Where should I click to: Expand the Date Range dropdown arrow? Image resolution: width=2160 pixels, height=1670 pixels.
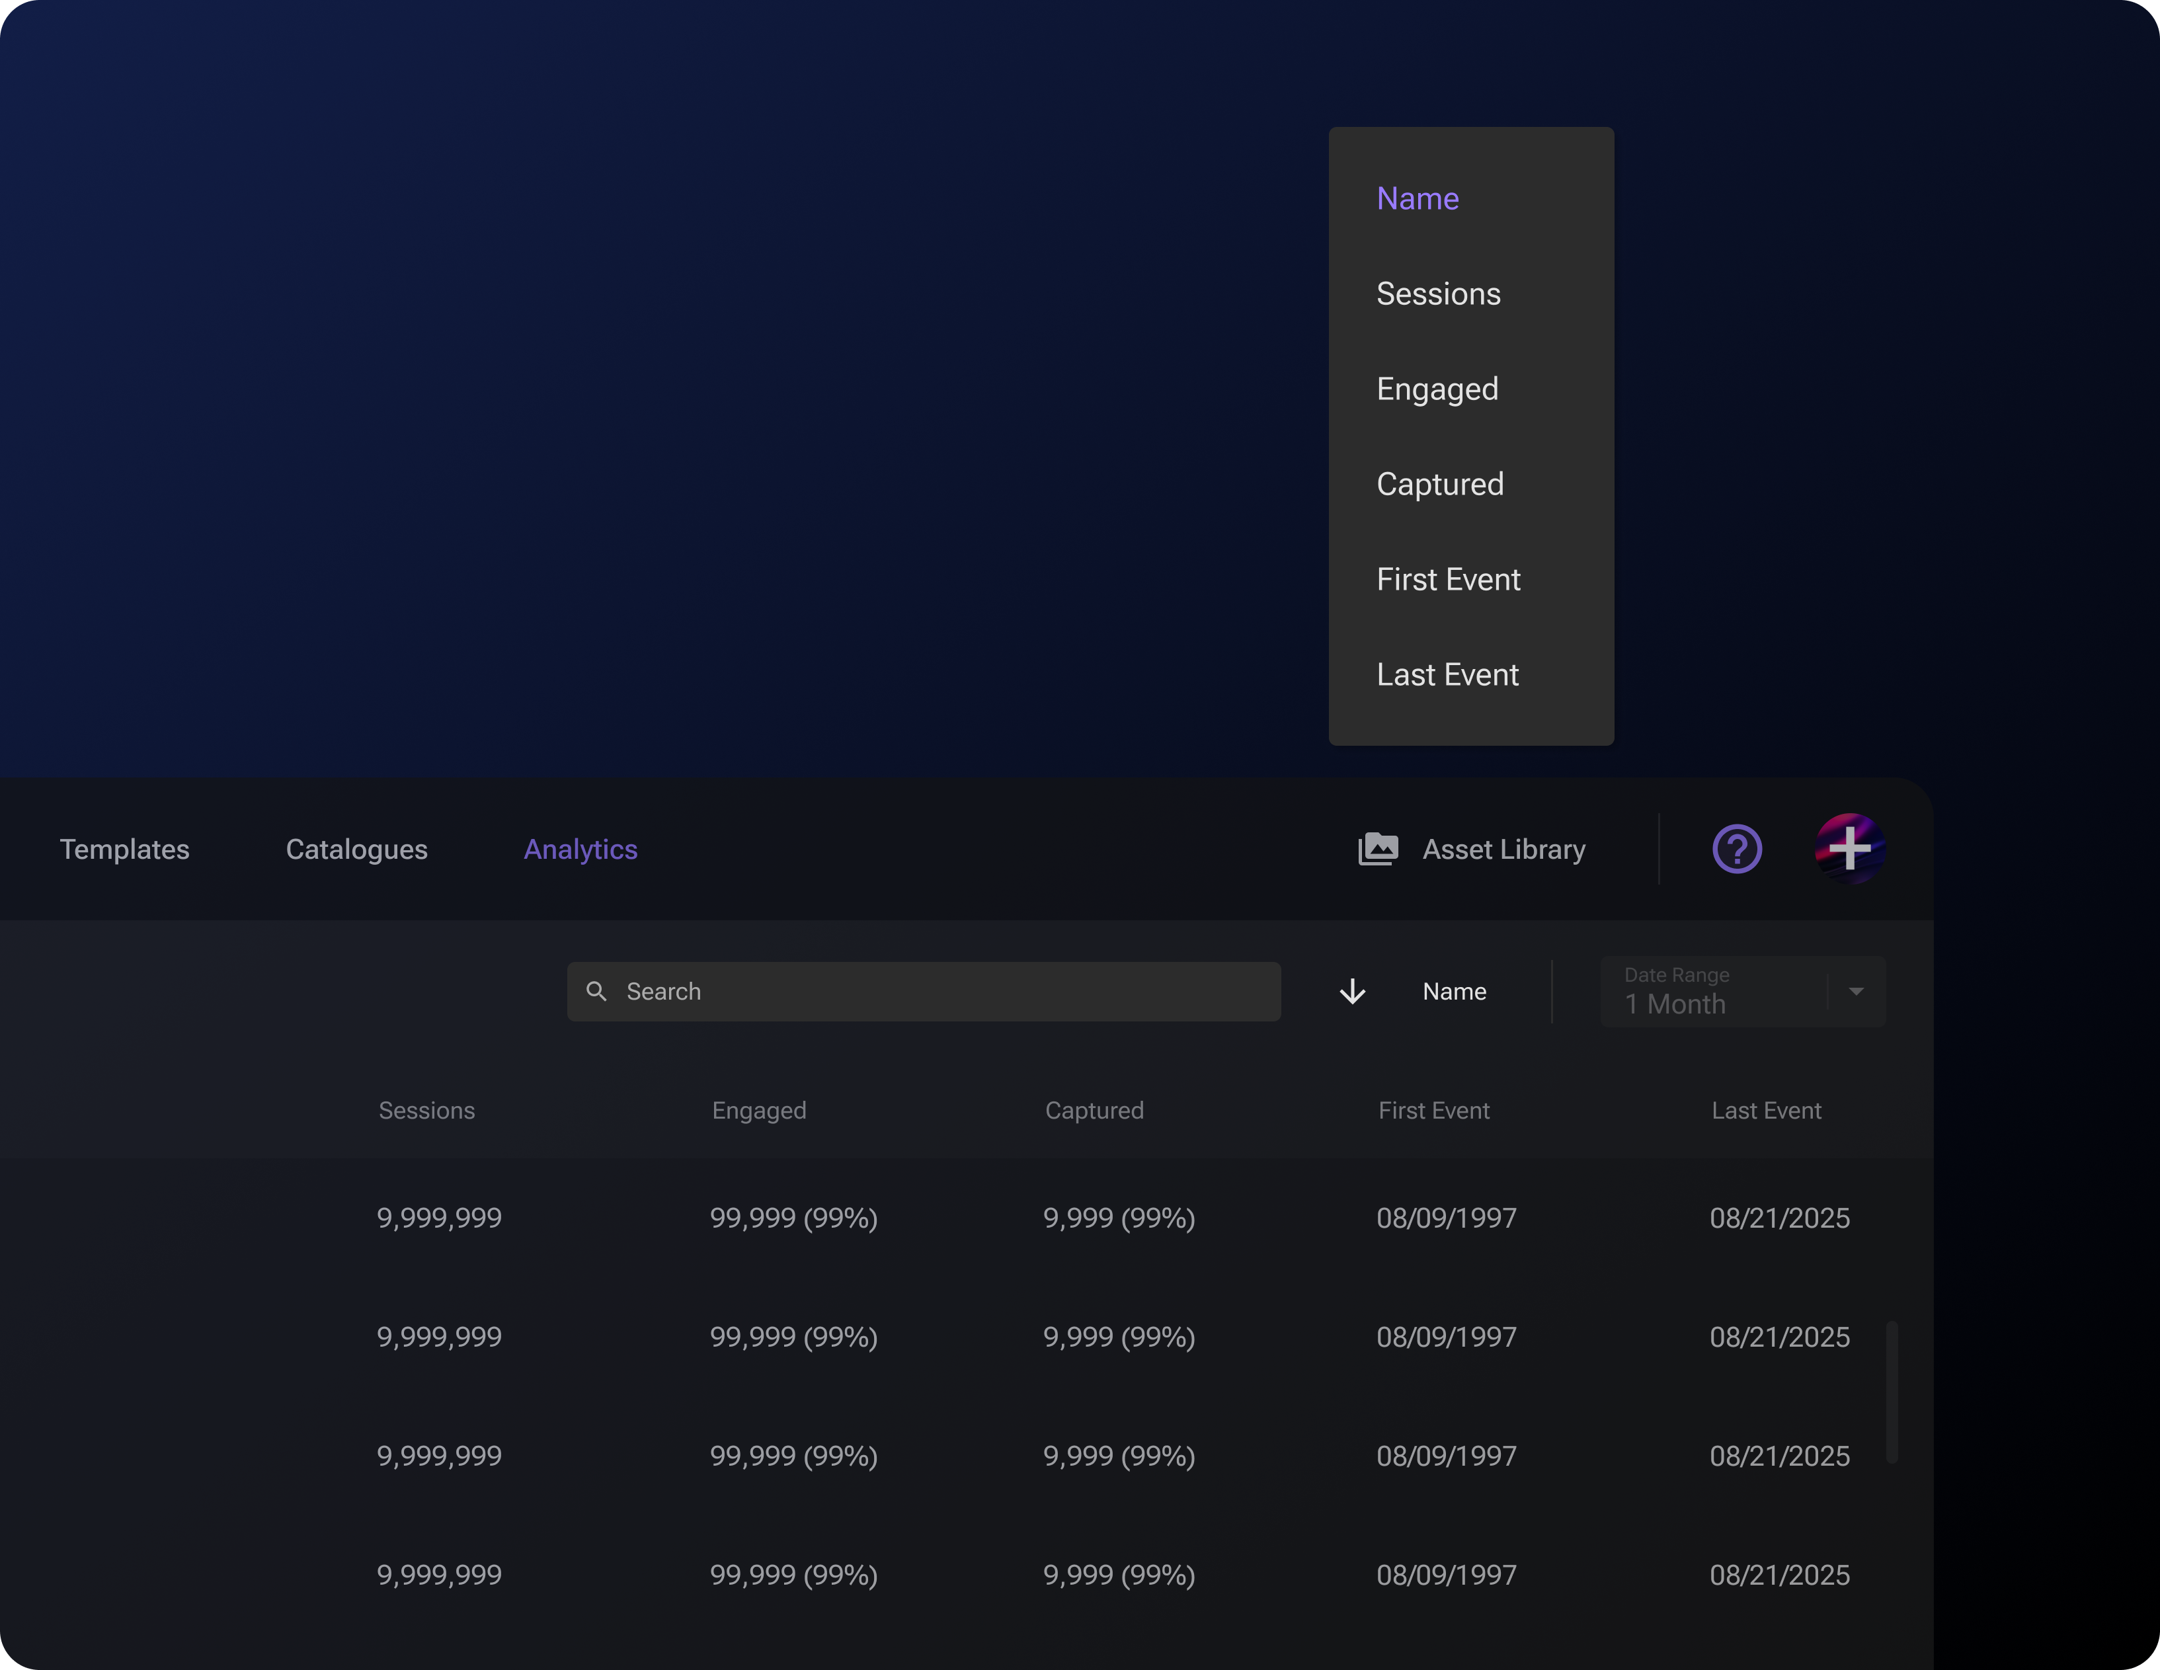tap(1855, 991)
